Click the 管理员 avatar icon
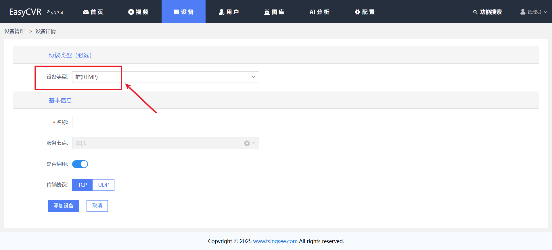552x250 pixels. pos(523,12)
